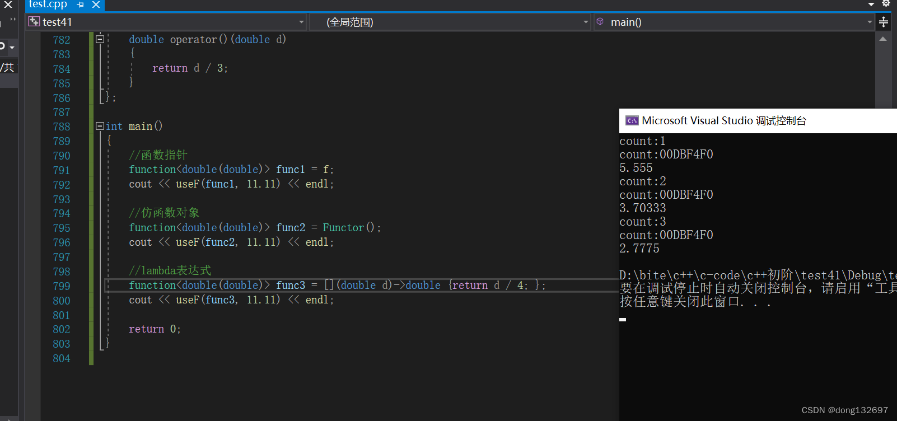The height and width of the screenshot is (421, 897).
Task: Click line number 799
Action: point(62,286)
